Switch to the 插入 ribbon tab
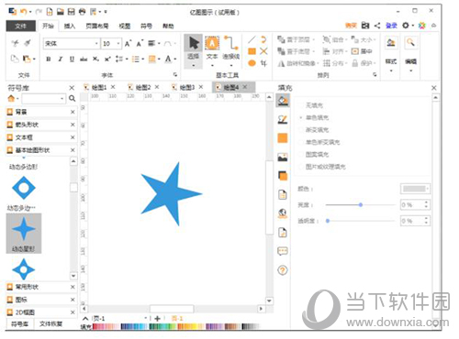 (70, 26)
